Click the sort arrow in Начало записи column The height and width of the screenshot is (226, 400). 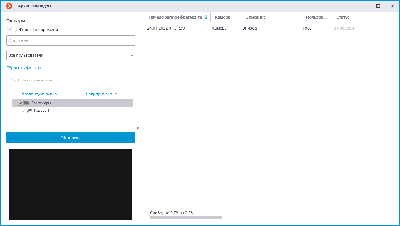206,17
